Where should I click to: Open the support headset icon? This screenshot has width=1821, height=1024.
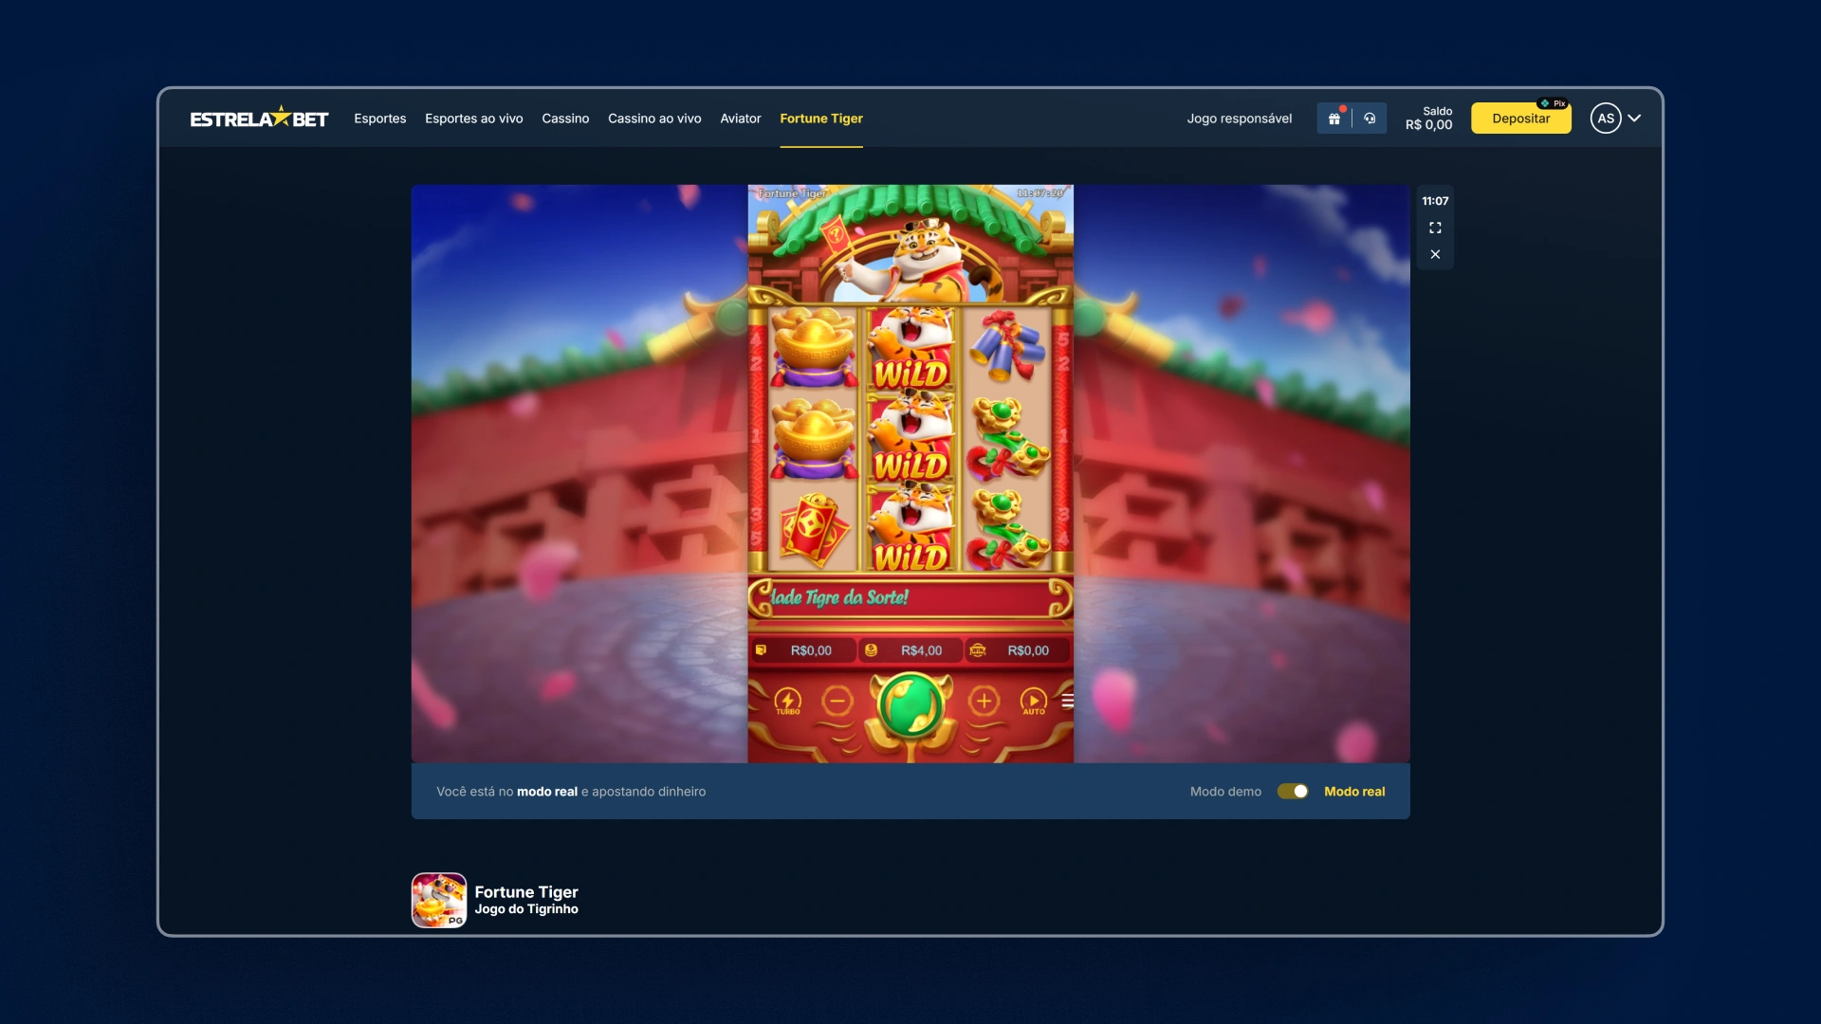coord(1370,119)
